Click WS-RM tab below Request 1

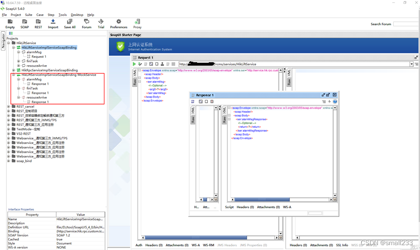(x=208, y=245)
